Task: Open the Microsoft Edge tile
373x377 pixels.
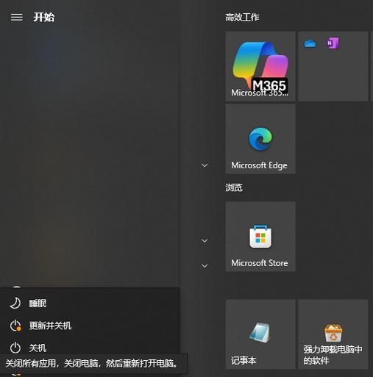Action: pyautogui.click(x=260, y=139)
